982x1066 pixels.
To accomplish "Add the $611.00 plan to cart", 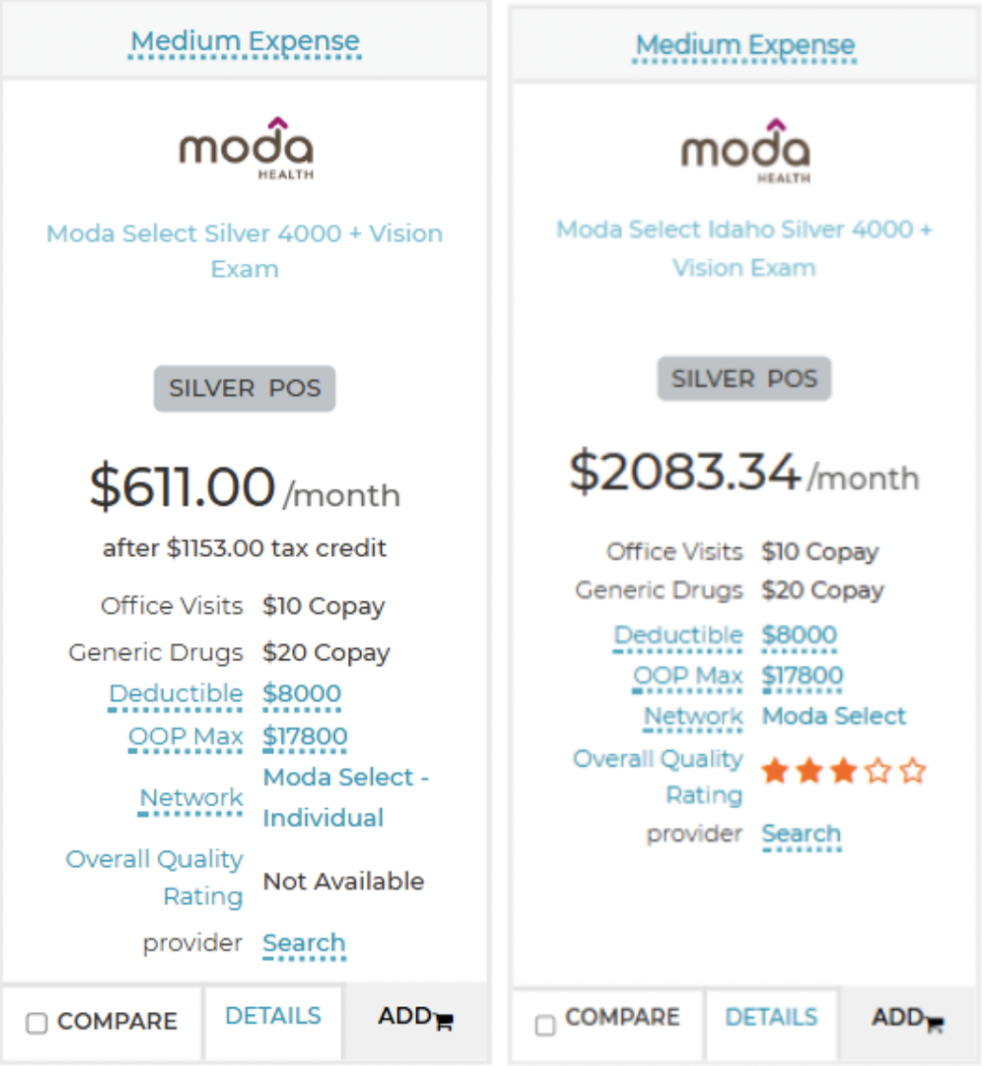I will click(x=415, y=1018).
